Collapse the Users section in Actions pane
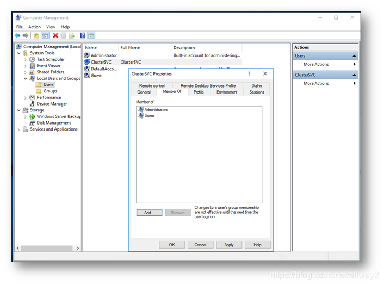 (x=354, y=56)
